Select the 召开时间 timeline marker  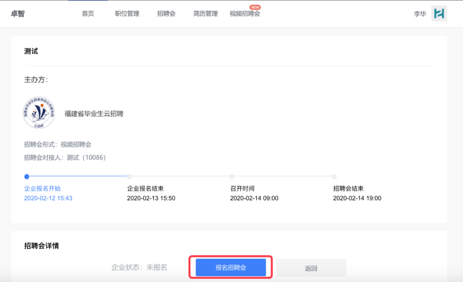[x=231, y=177]
